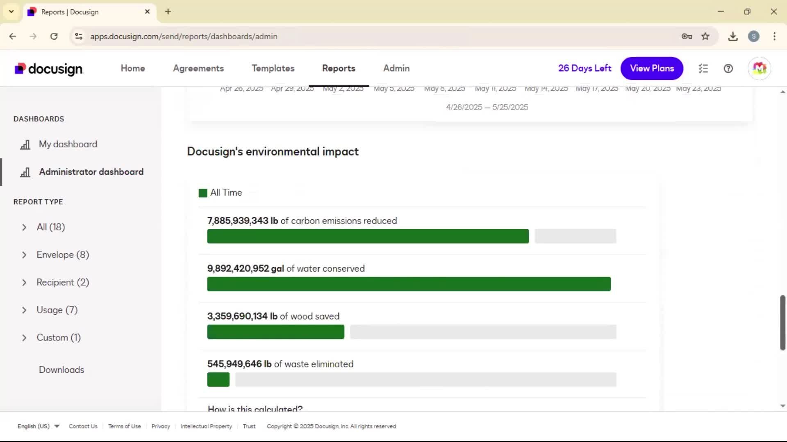Click the carbon emissions reduced bar

pyautogui.click(x=368, y=237)
